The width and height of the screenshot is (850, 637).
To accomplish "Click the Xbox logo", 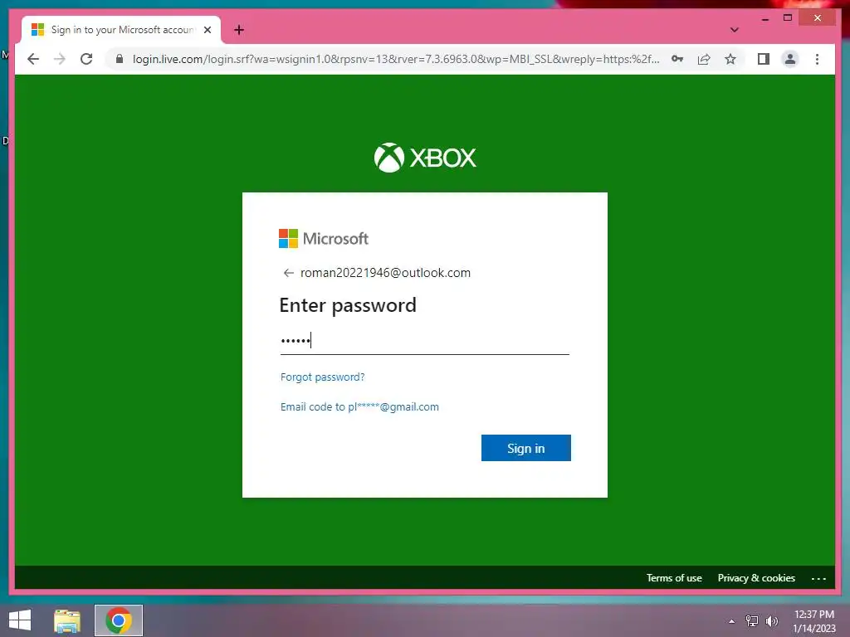I will click(425, 158).
